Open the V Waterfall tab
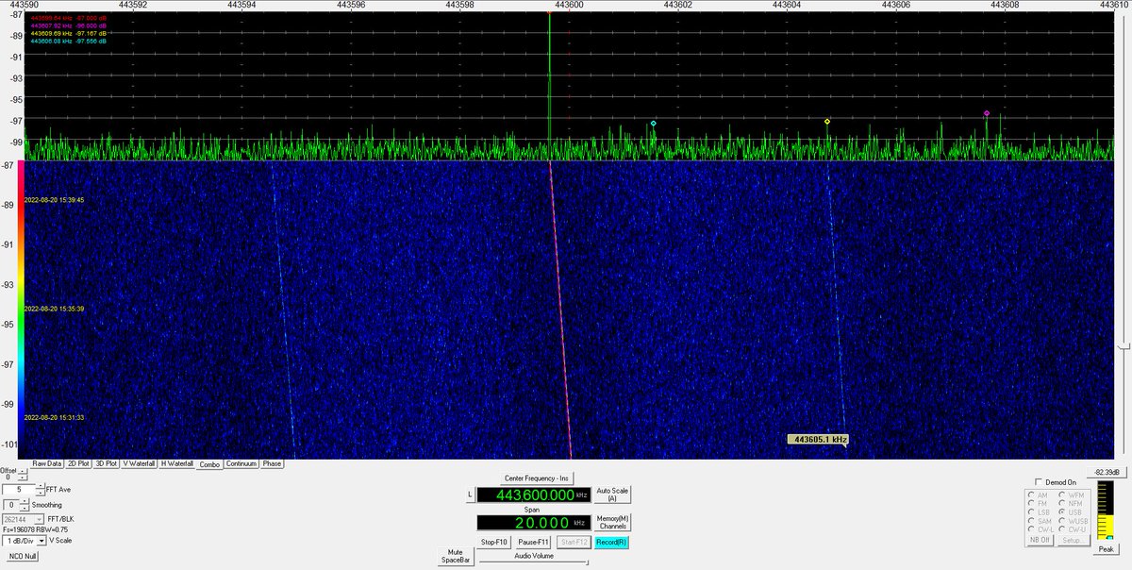 tap(139, 463)
